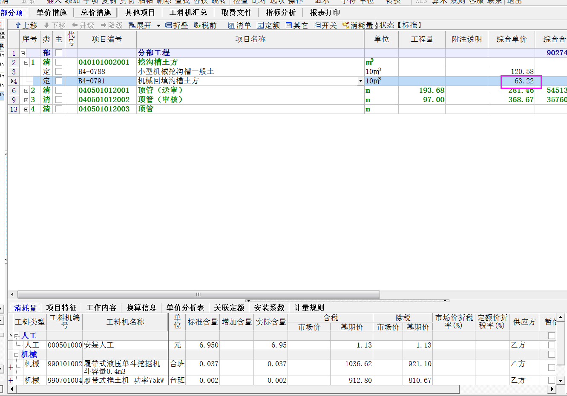567x396 pixels.
Task: Click the 降级 demote-level toolbar icon
Action: [x=104, y=26]
